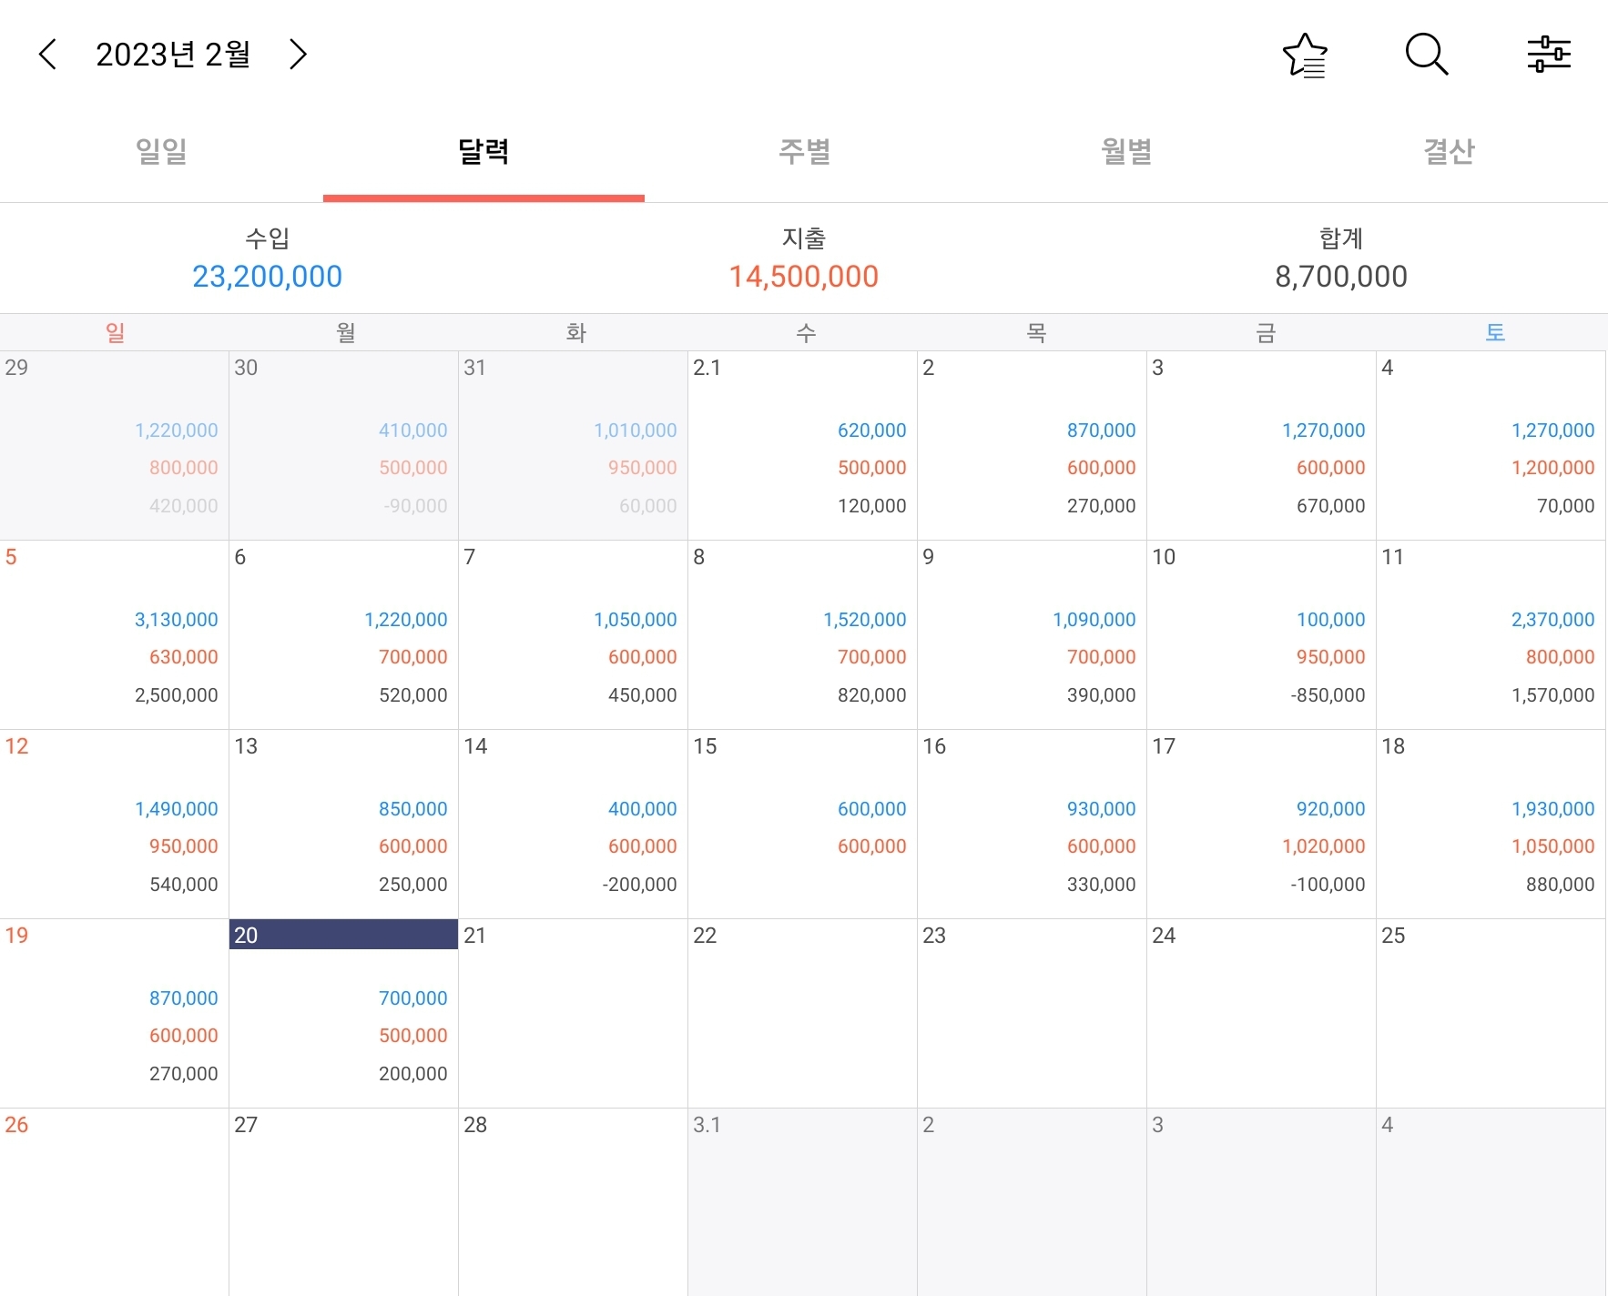Select empty date 22
The height and width of the screenshot is (1296, 1608).
pos(802,1014)
